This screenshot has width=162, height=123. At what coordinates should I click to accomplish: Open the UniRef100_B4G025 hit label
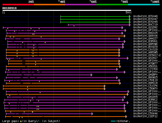pyautogui.click(x=145, y=33)
